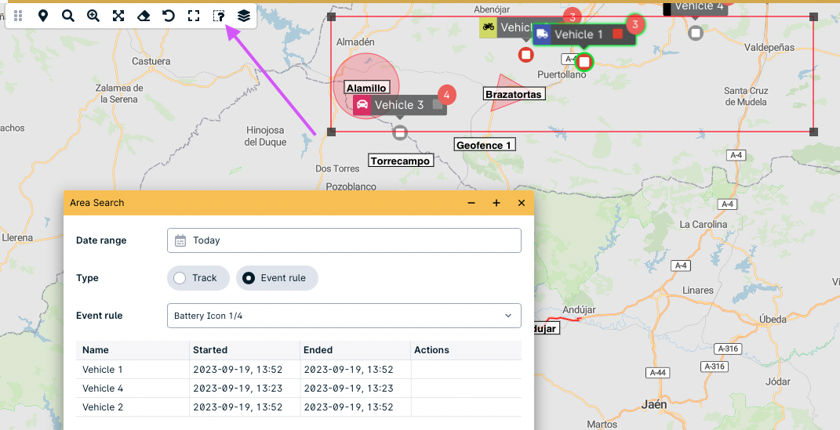Click the top-left selection rectangle handle
The width and height of the screenshot is (840, 430).
[331, 16]
